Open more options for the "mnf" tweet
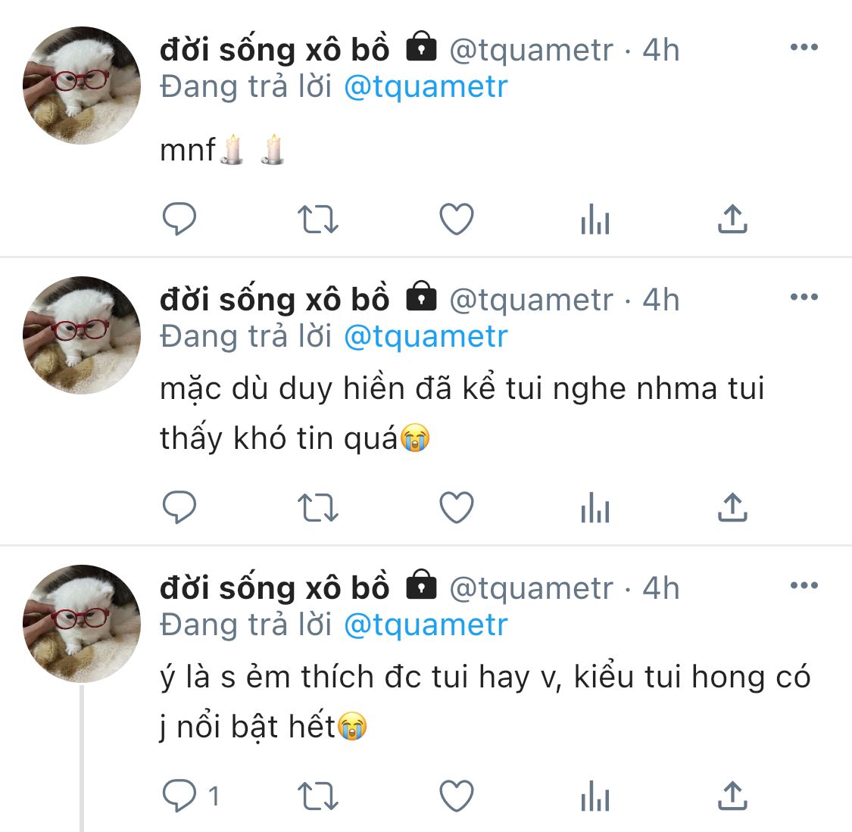This screenshot has width=852, height=832. coord(804,48)
